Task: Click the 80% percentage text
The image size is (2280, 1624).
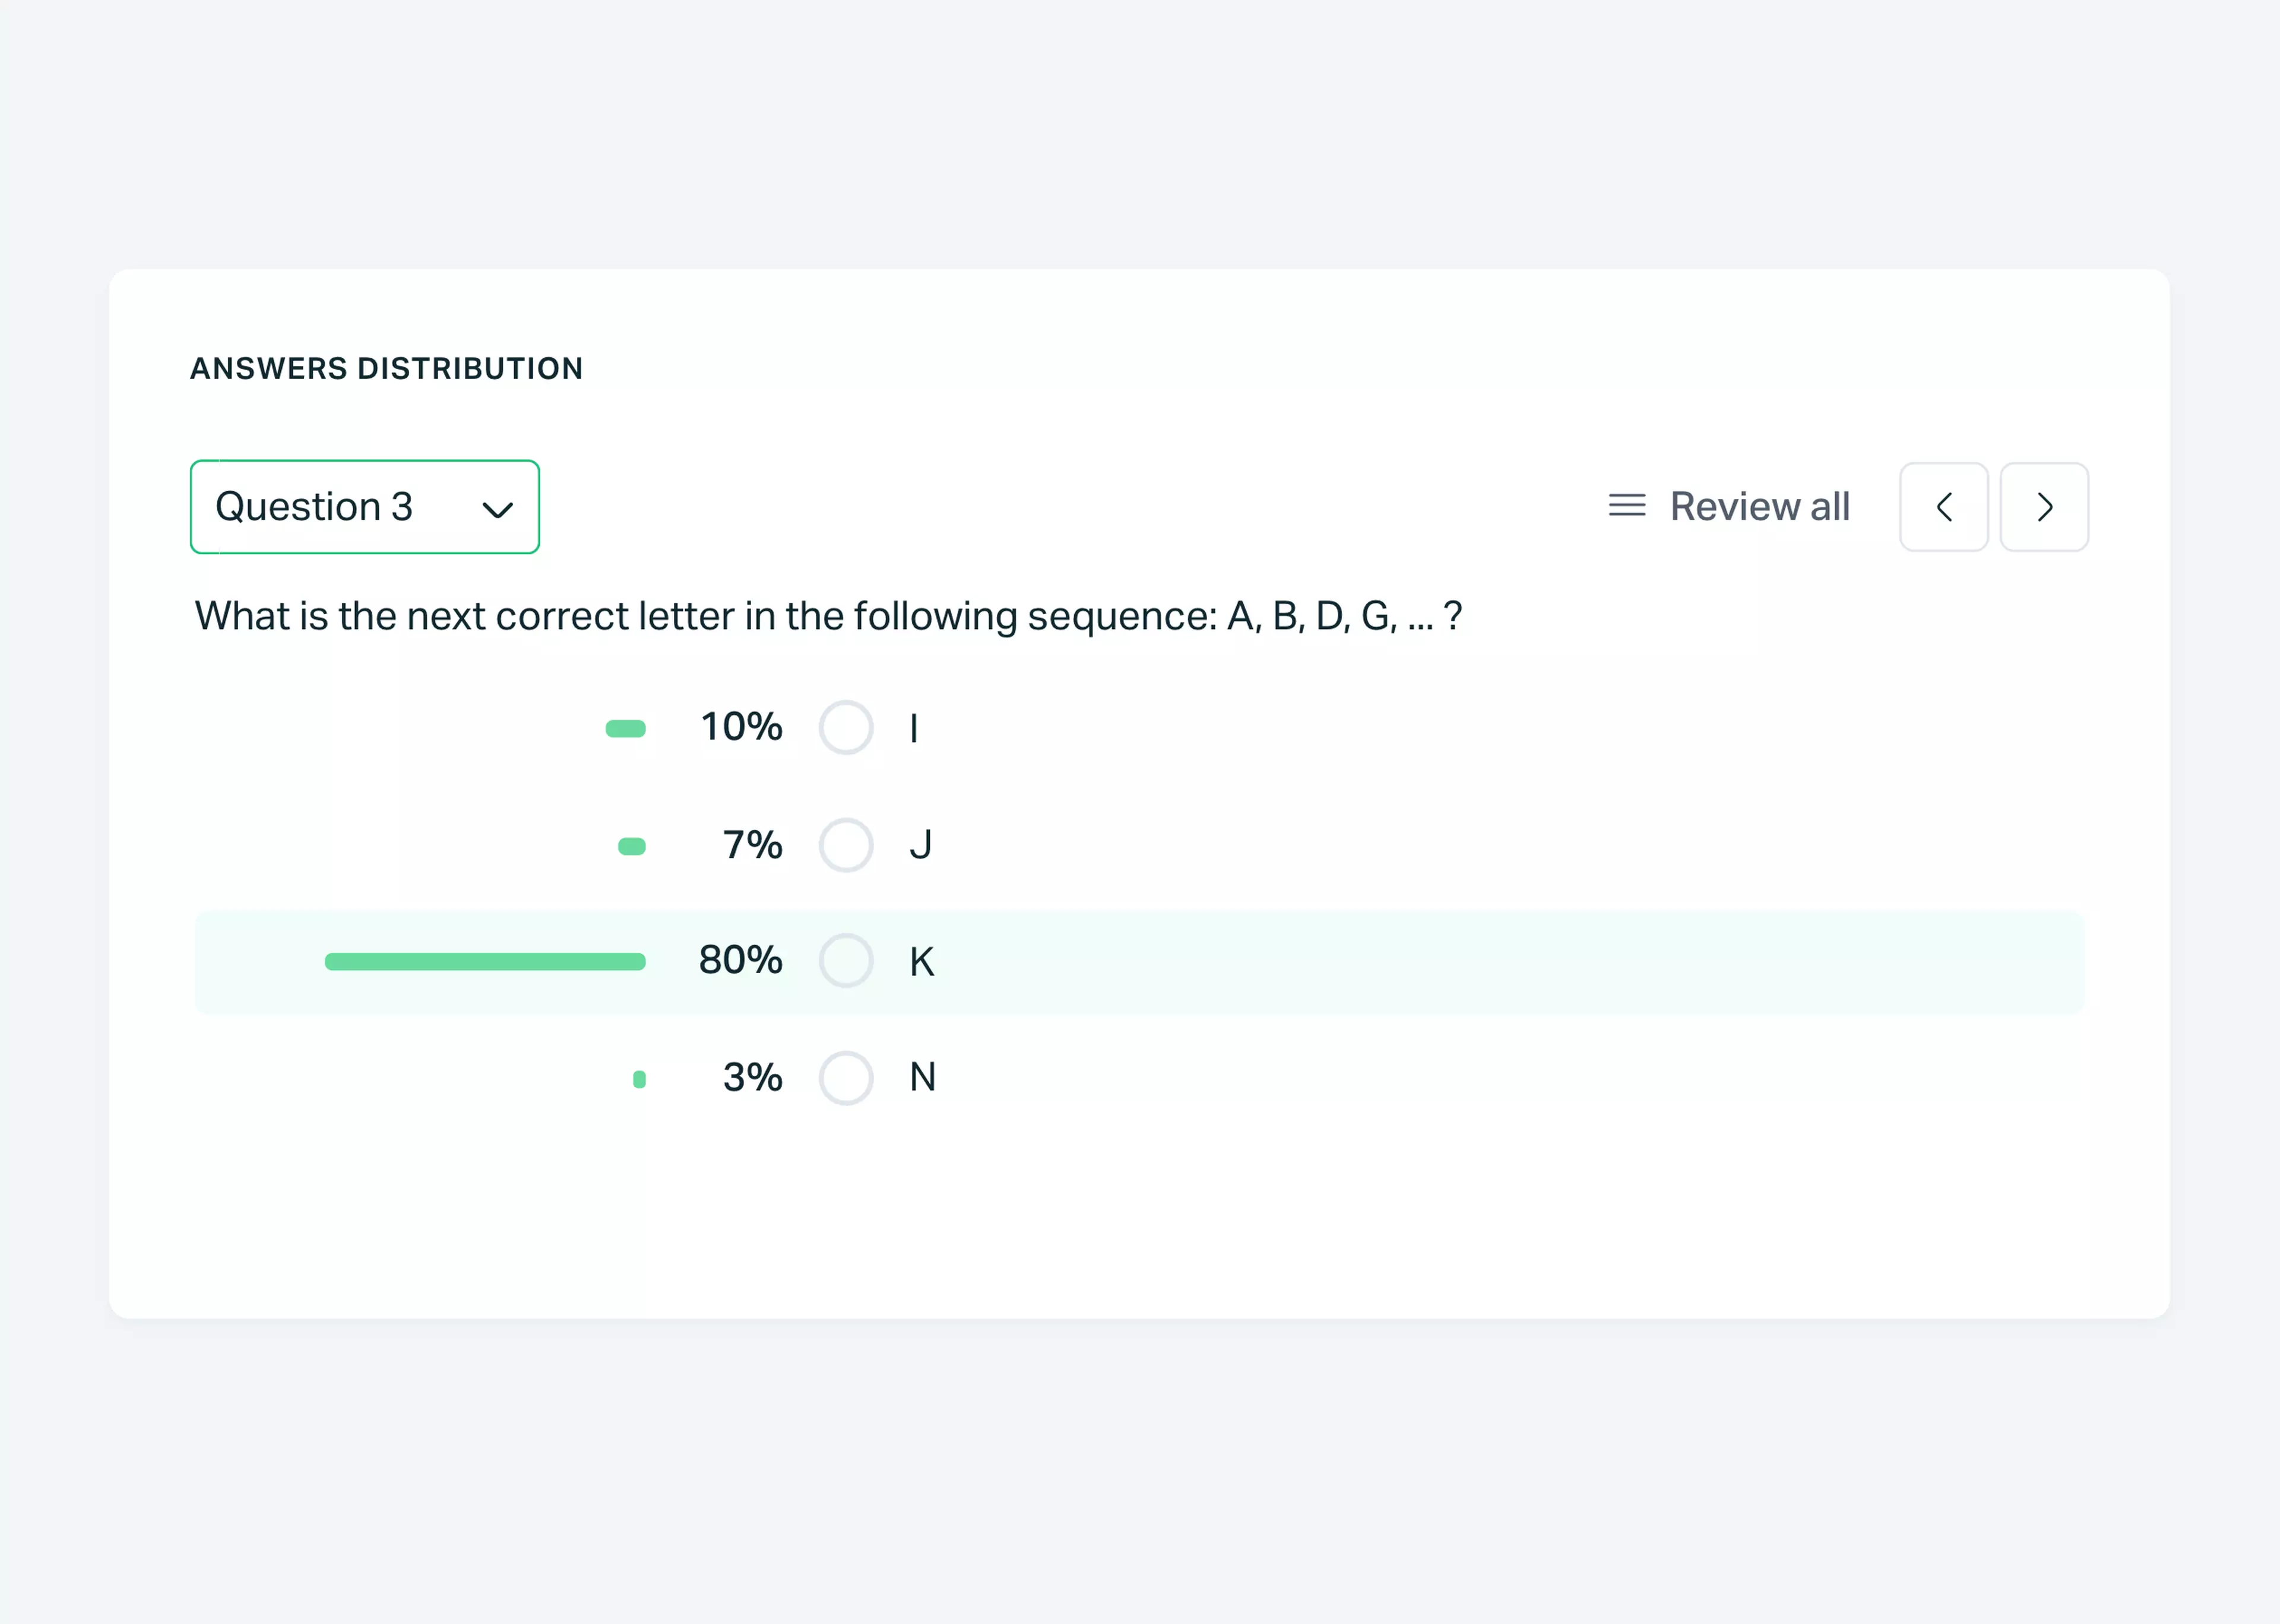Action: (x=740, y=960)
